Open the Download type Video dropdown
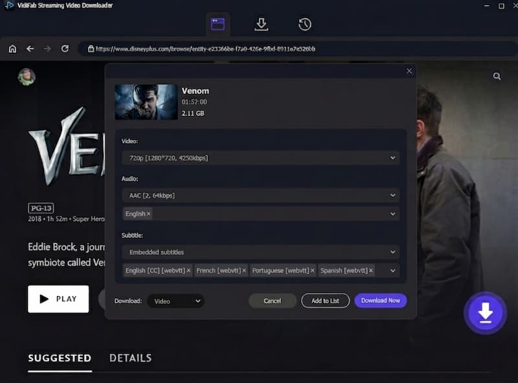The image size is (518, 383). tap(175, 301)
